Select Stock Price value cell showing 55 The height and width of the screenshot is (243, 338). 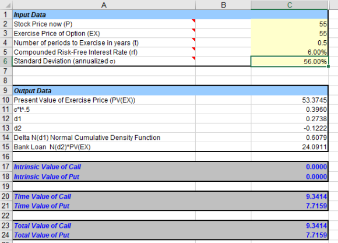tap(290, 24)
